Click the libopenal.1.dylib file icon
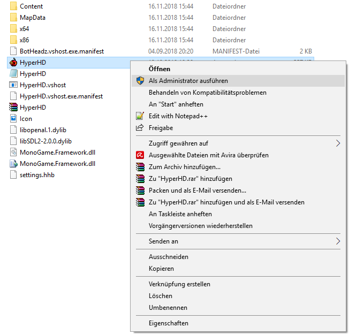The image size is (349, 335). [13, 130]
